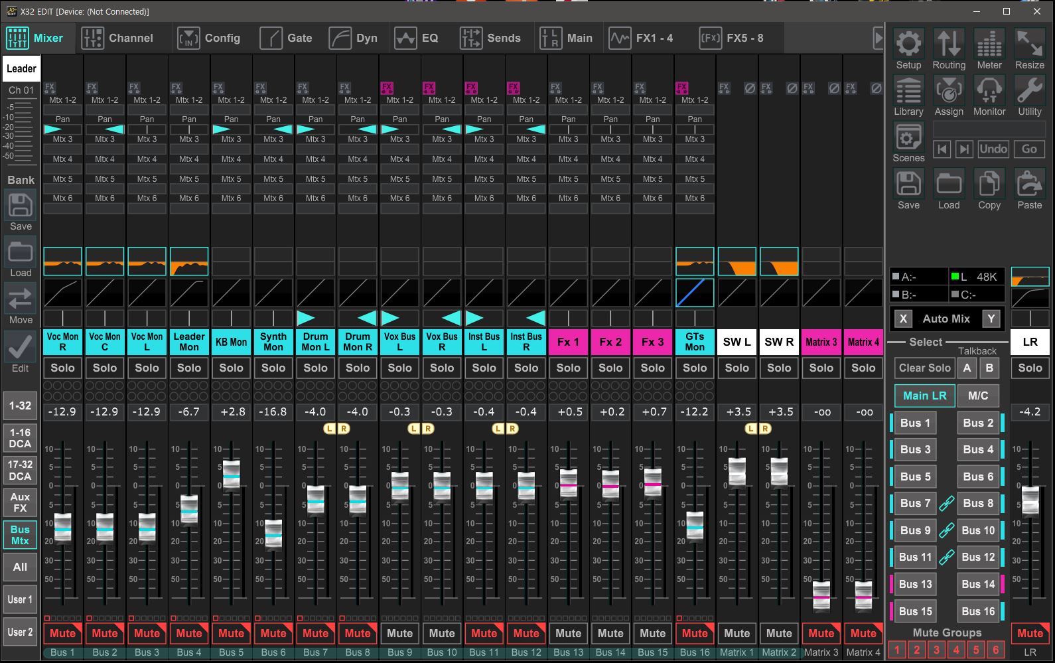Select Bus 13 send button

pyautogui.click(x=915, y=584)
